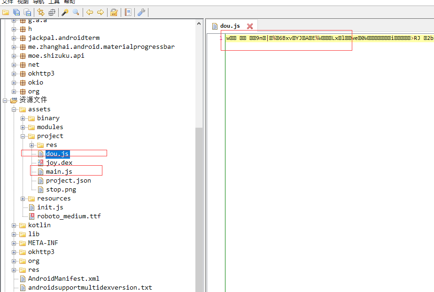Screen dimensions: 434x292
Task: Expand the resources folder node
Action: [x=23, y=199]
